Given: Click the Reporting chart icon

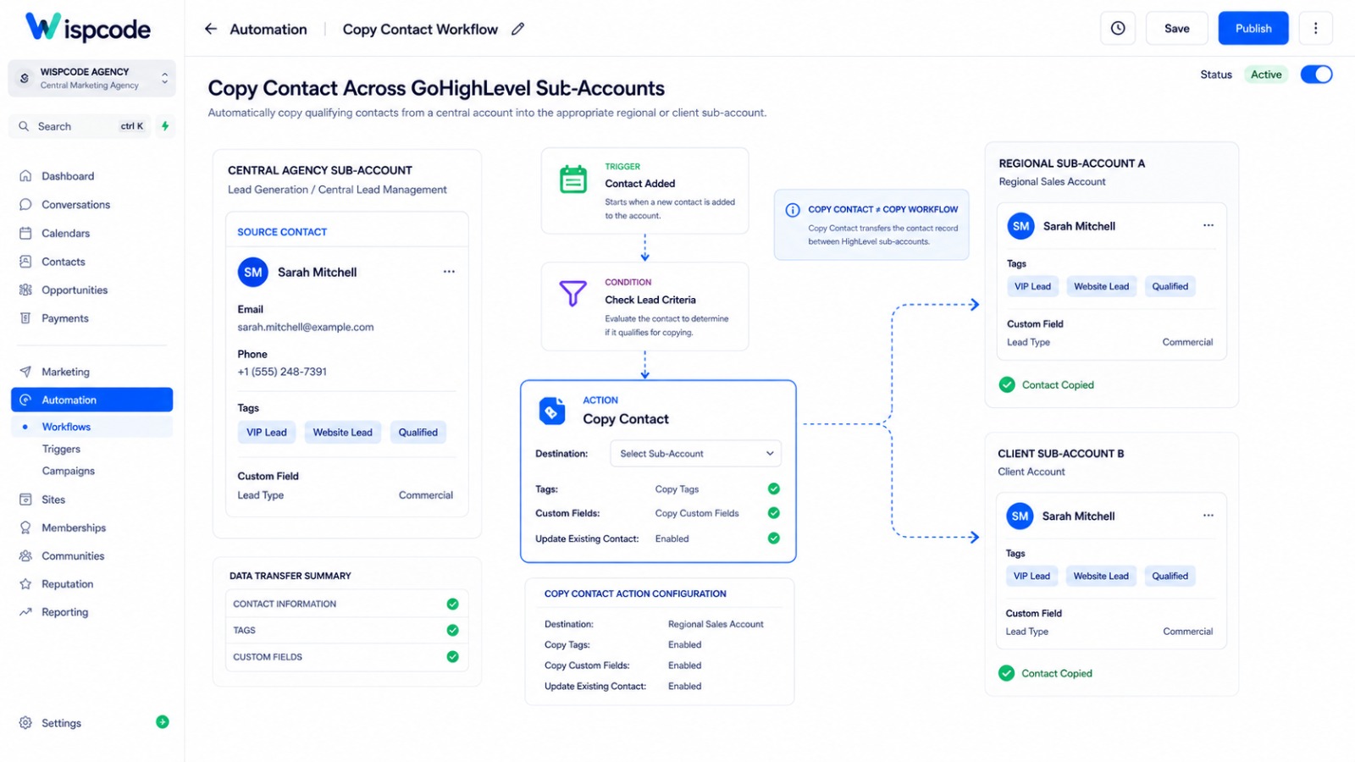Looking at the screenshot, I should click(x=25, y=612).
